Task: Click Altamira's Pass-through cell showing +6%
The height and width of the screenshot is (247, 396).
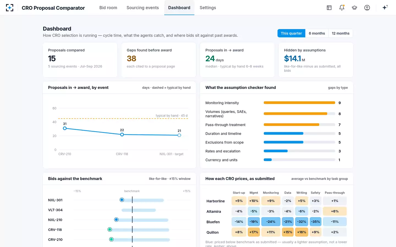Action: click(x=335, y=211)
